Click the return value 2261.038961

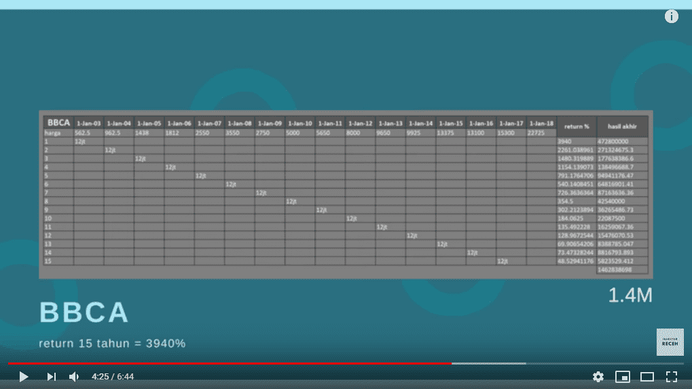click(x=575, y=150)
